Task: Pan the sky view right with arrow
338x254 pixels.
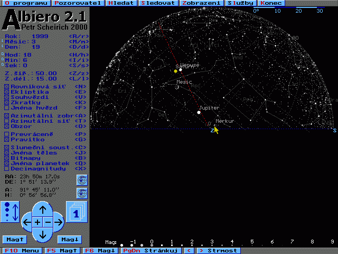Action: [59, 222]
